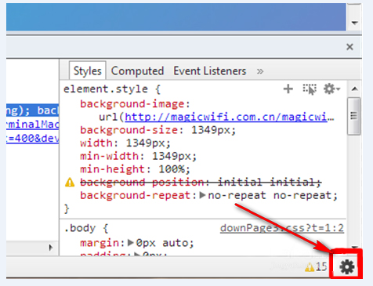This screenshot has width=373, height=286.
Task: Expand margin shorthand triangle
Action: coord(131,243)
